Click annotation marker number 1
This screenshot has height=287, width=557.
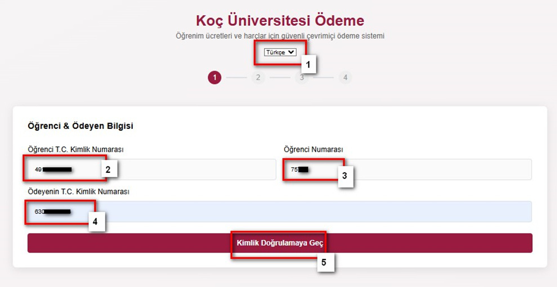(x=308, y=65)
